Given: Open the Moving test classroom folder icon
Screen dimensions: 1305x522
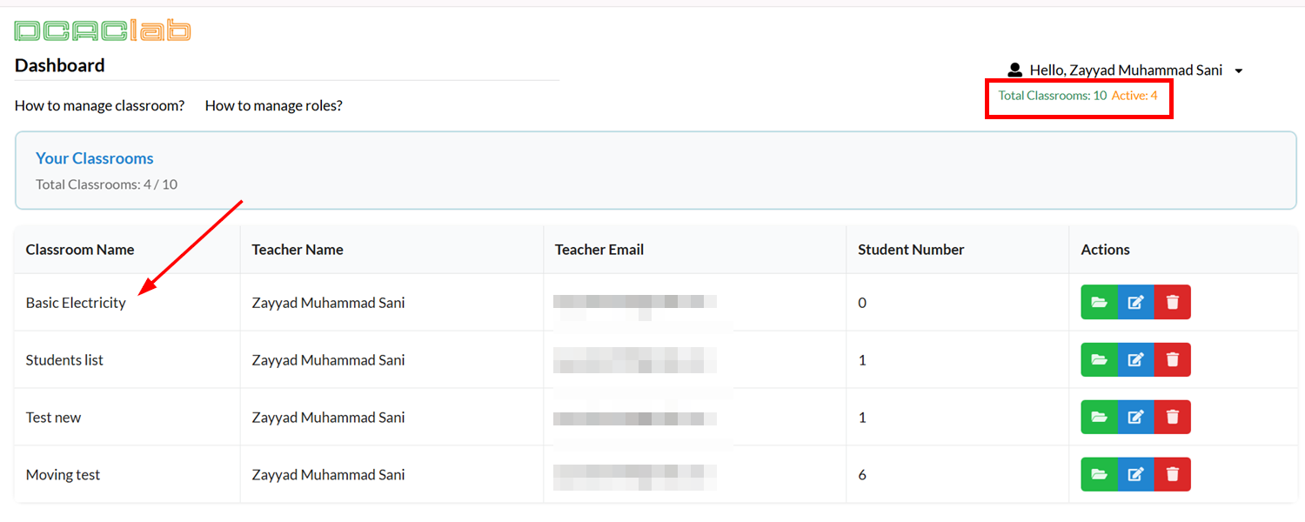Looking at the screenshot, I should [x=1099, y=474].
